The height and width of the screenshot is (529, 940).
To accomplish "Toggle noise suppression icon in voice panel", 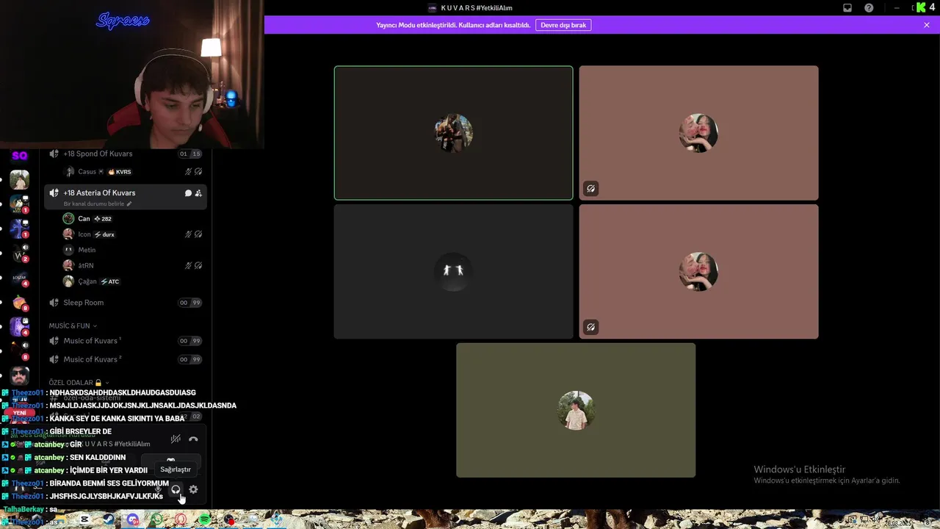I will pos(176,439).
